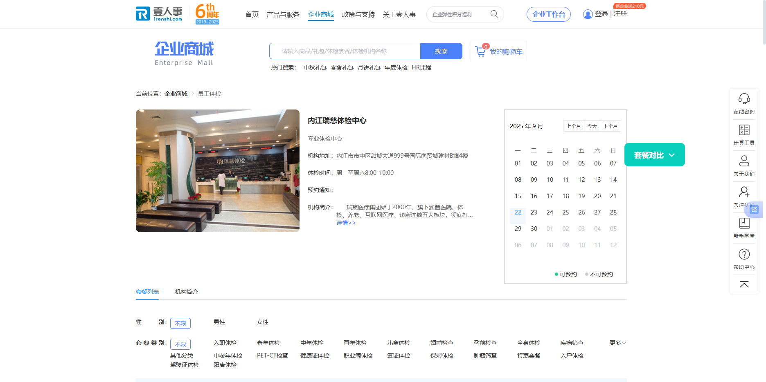
Task: Select 阳康体检 package category
Action: [225, 365]
